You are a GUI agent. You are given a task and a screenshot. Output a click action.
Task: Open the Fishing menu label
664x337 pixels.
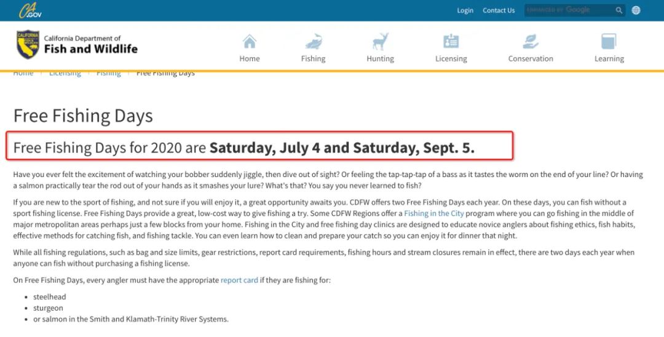(314, 59)
